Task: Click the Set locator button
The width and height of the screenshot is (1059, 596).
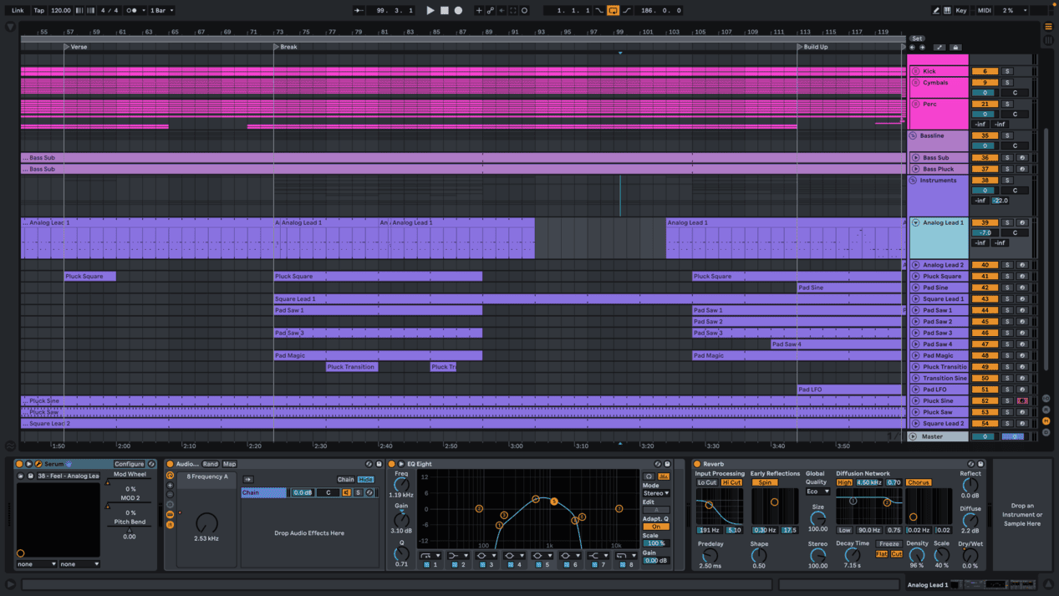Action: pos(917,38)
